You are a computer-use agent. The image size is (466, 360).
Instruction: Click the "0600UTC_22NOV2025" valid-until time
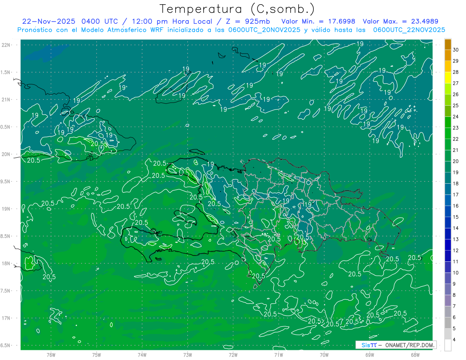tap(409, 30)
